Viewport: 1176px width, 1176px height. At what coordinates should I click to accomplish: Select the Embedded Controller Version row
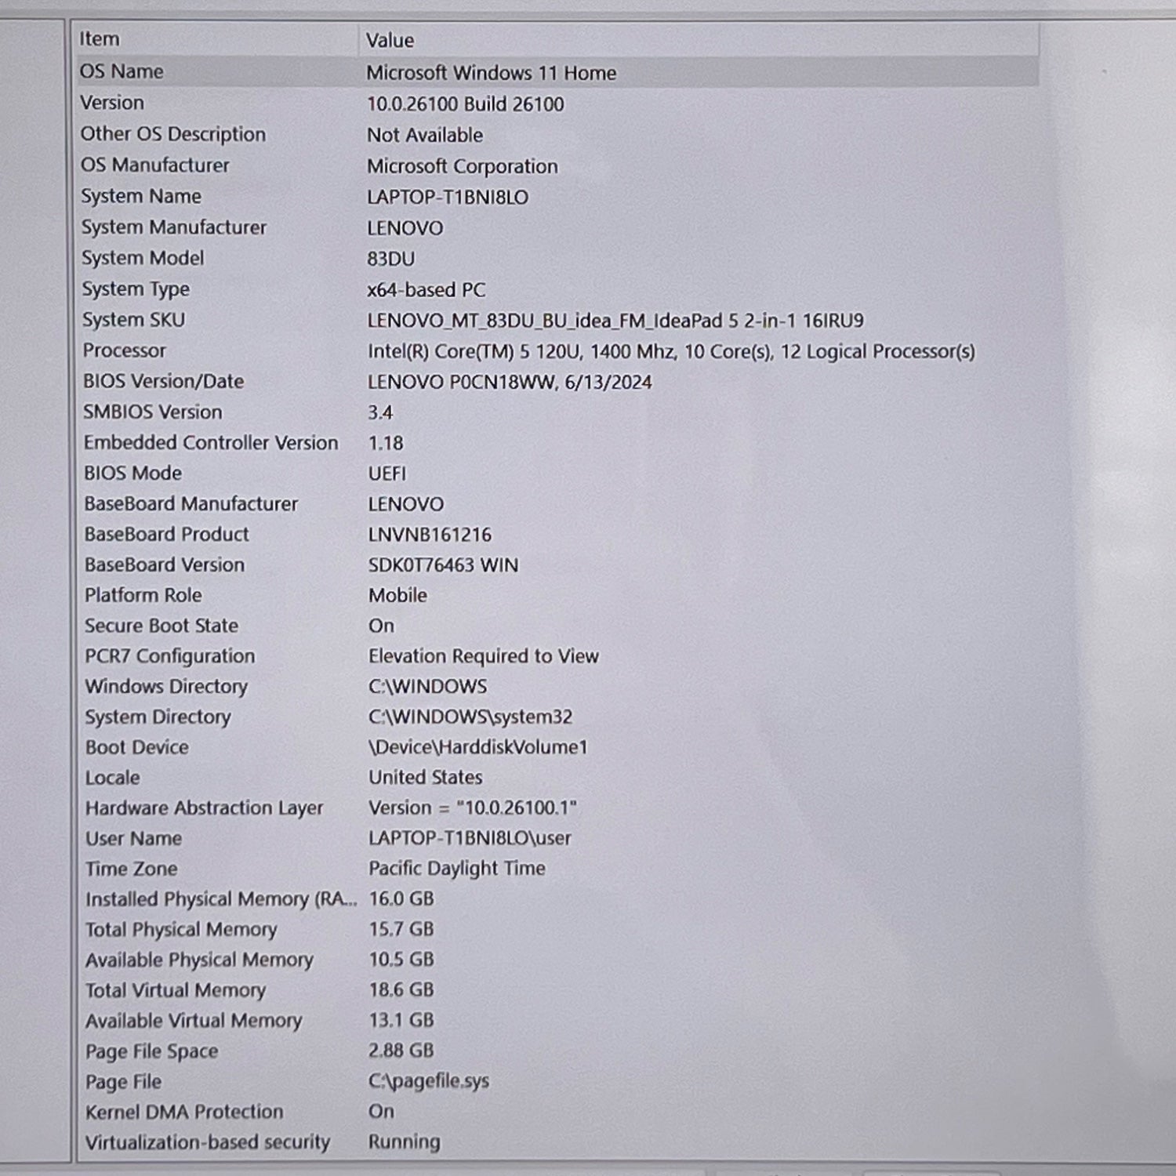pos(211,442)
